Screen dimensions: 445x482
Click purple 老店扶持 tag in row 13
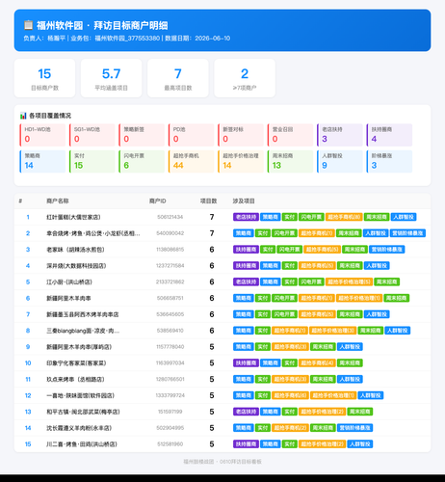click(246, 412)
